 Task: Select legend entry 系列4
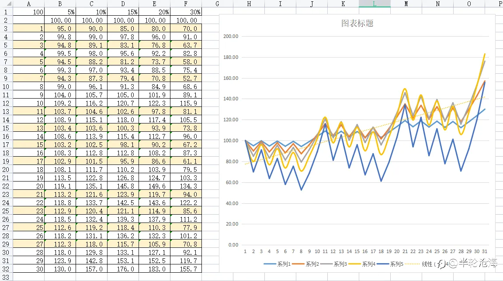point(362,264)
